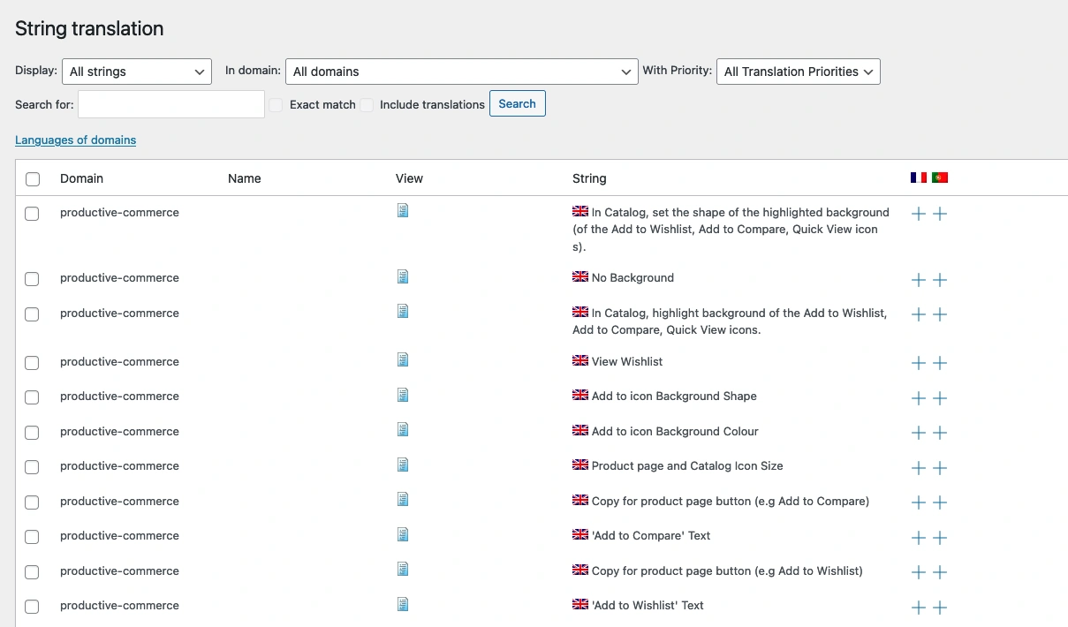Tick checkbox for 'In Catalog, set the shape' row
Screen dimensions: 1068x627
pos(32,214)
